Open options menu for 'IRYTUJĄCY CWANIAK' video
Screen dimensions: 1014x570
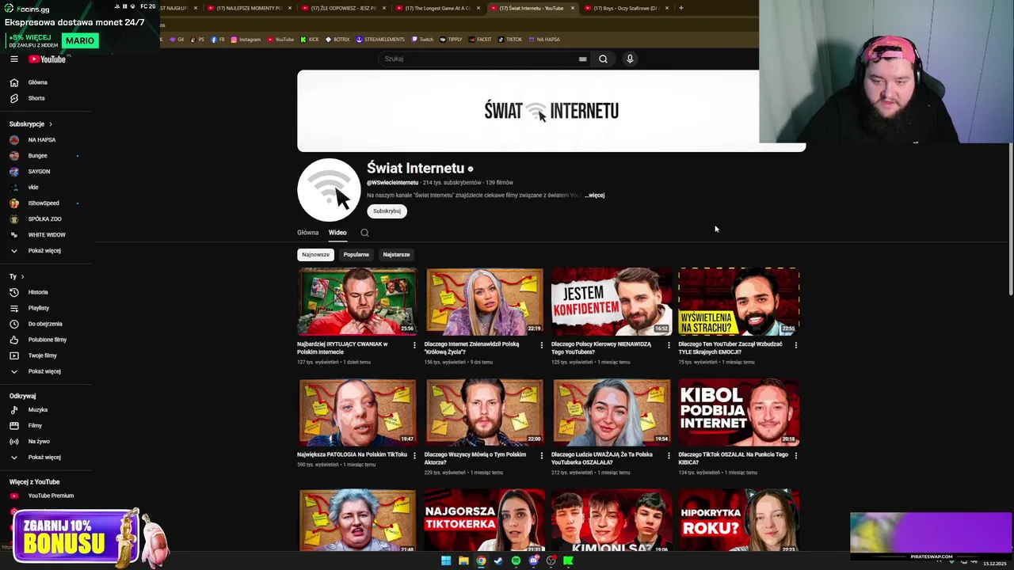click(x=414, y=345)
